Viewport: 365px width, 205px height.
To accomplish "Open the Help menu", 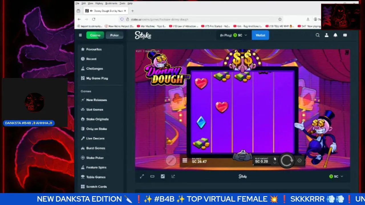I will point(130,3).
